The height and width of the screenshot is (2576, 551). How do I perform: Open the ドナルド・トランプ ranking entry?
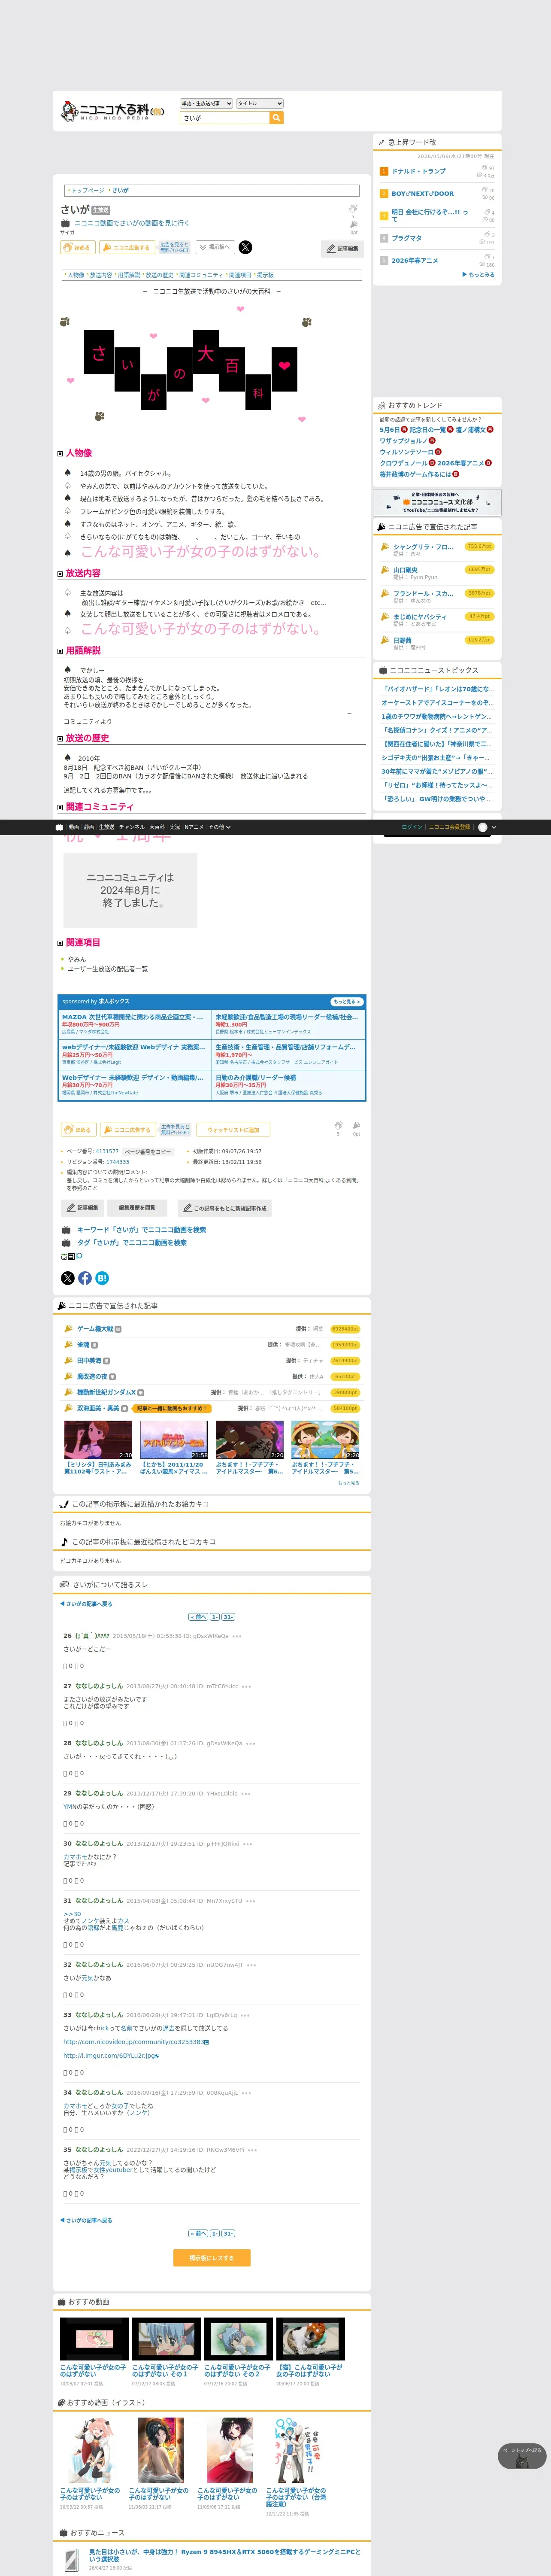pos(419,171)
